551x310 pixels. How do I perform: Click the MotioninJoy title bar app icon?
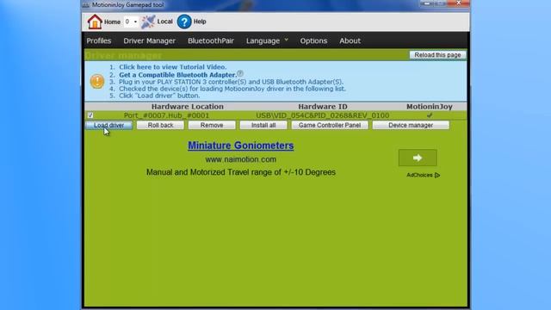click(x=86, y=4)
